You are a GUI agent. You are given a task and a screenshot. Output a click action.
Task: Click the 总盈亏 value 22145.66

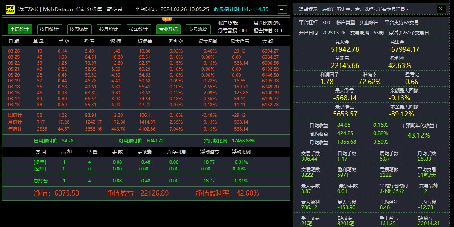pyautogui.click(x=345, y=65)
